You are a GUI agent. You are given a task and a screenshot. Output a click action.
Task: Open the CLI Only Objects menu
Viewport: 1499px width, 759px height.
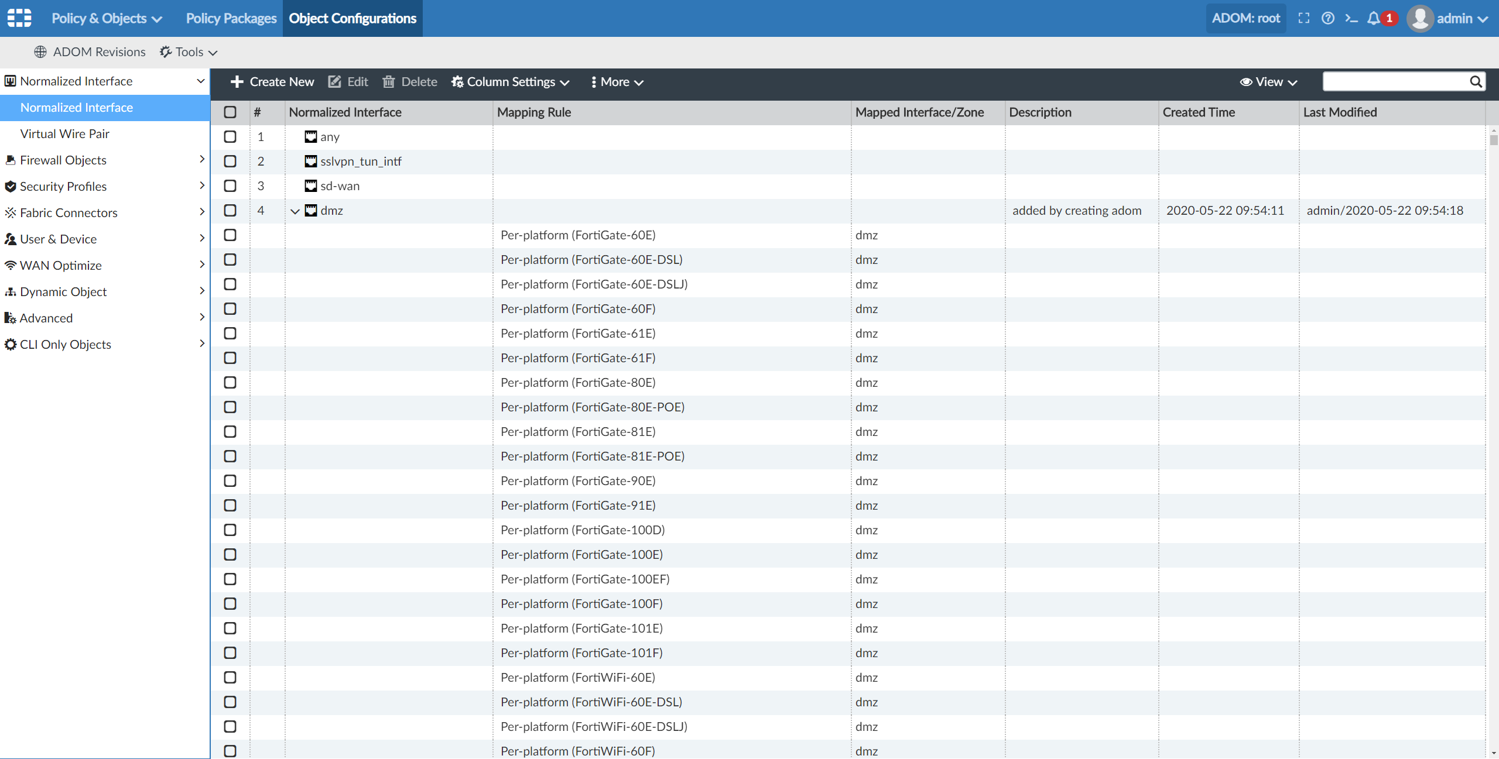coord(105,344)
